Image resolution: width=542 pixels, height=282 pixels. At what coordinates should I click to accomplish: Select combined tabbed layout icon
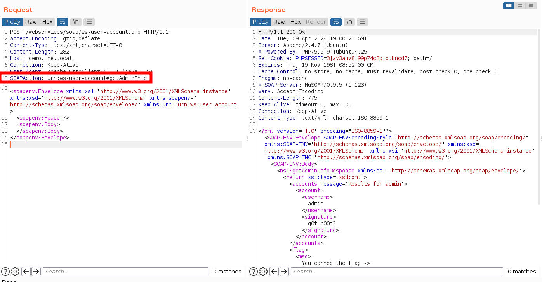tap(531, 5)
